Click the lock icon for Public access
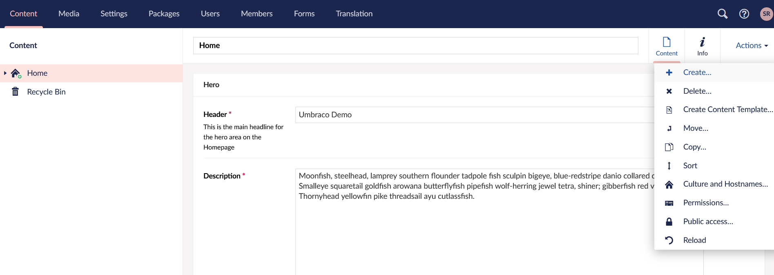This screenshot has width=774, height=275. [669, 222]
